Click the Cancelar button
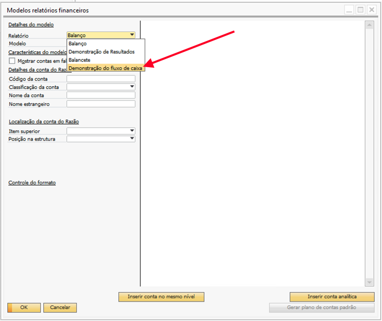 tap(60, 308)
